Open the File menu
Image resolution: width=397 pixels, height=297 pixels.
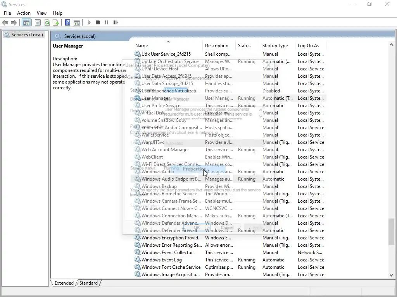coord(7,13)
